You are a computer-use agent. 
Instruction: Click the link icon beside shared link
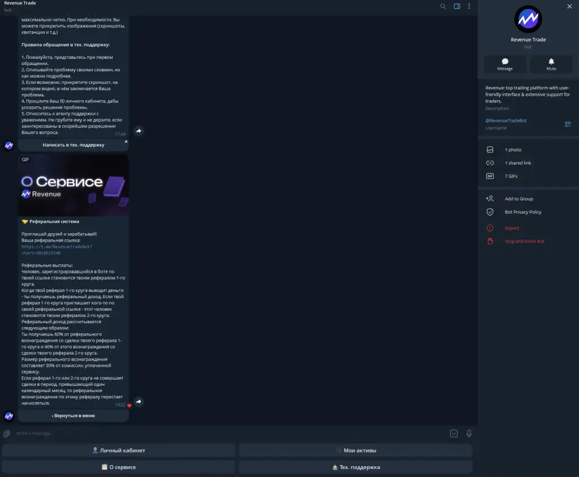pyautogui.click(x=490, y=163)
